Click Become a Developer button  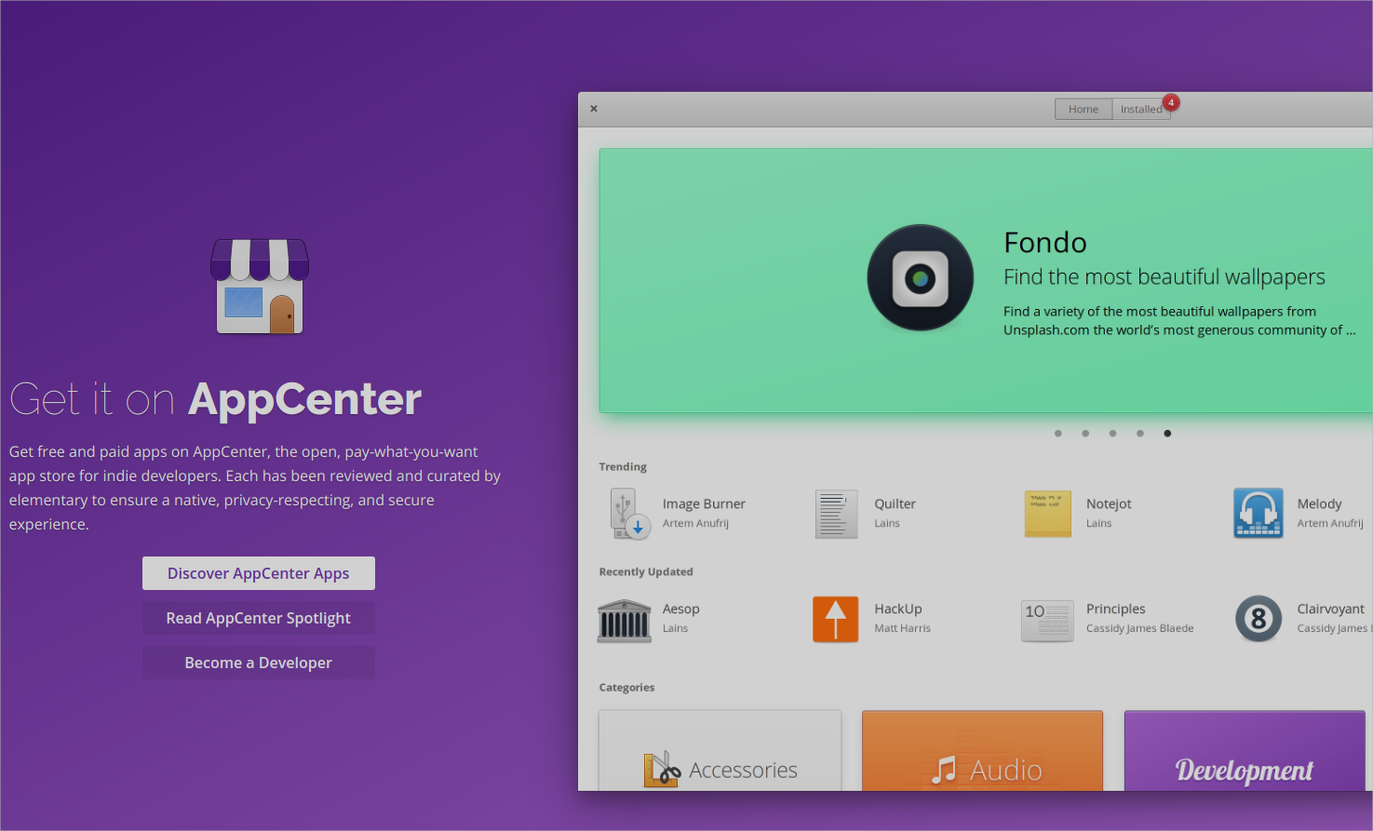pyautogui.click(x=259, y=663)
